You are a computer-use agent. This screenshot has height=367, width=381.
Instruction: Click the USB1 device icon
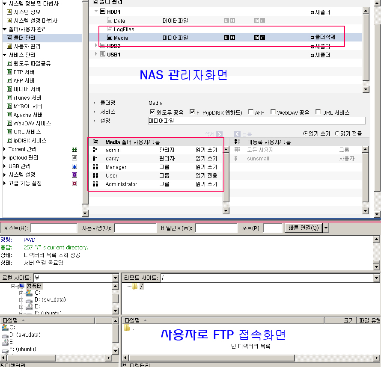[103, 54]
